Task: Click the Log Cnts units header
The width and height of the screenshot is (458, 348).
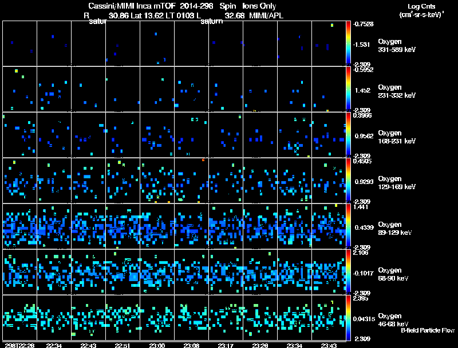Action: click(x=420, y=11)
